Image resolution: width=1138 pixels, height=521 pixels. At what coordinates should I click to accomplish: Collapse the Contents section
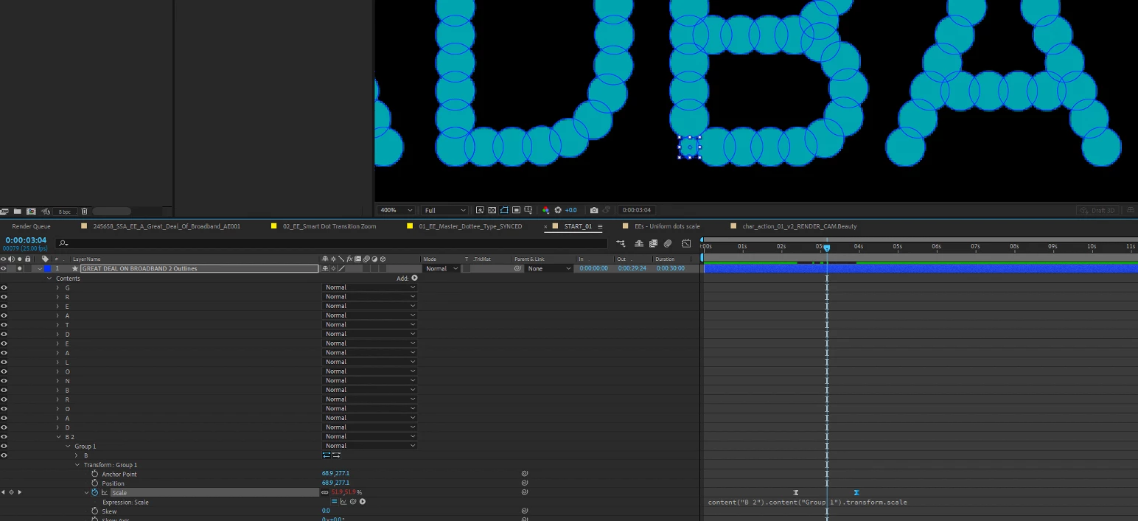pos(49,278)
